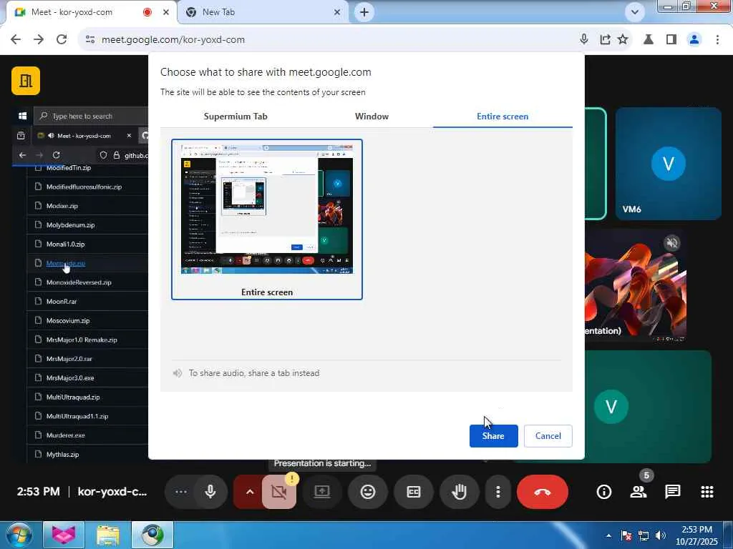
Task: Switch to the New Tab browser tab
Action: 263,12
